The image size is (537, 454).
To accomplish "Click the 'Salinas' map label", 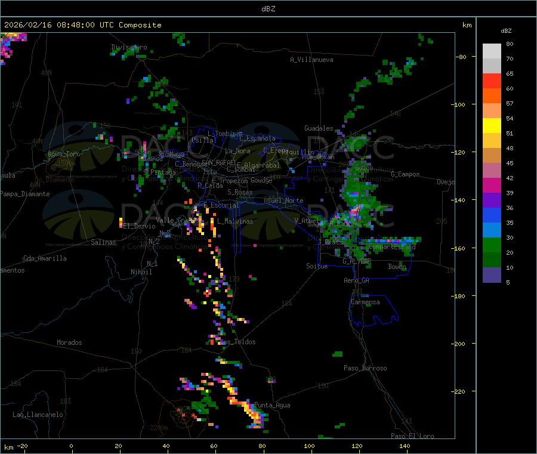I will coord(103,242).
